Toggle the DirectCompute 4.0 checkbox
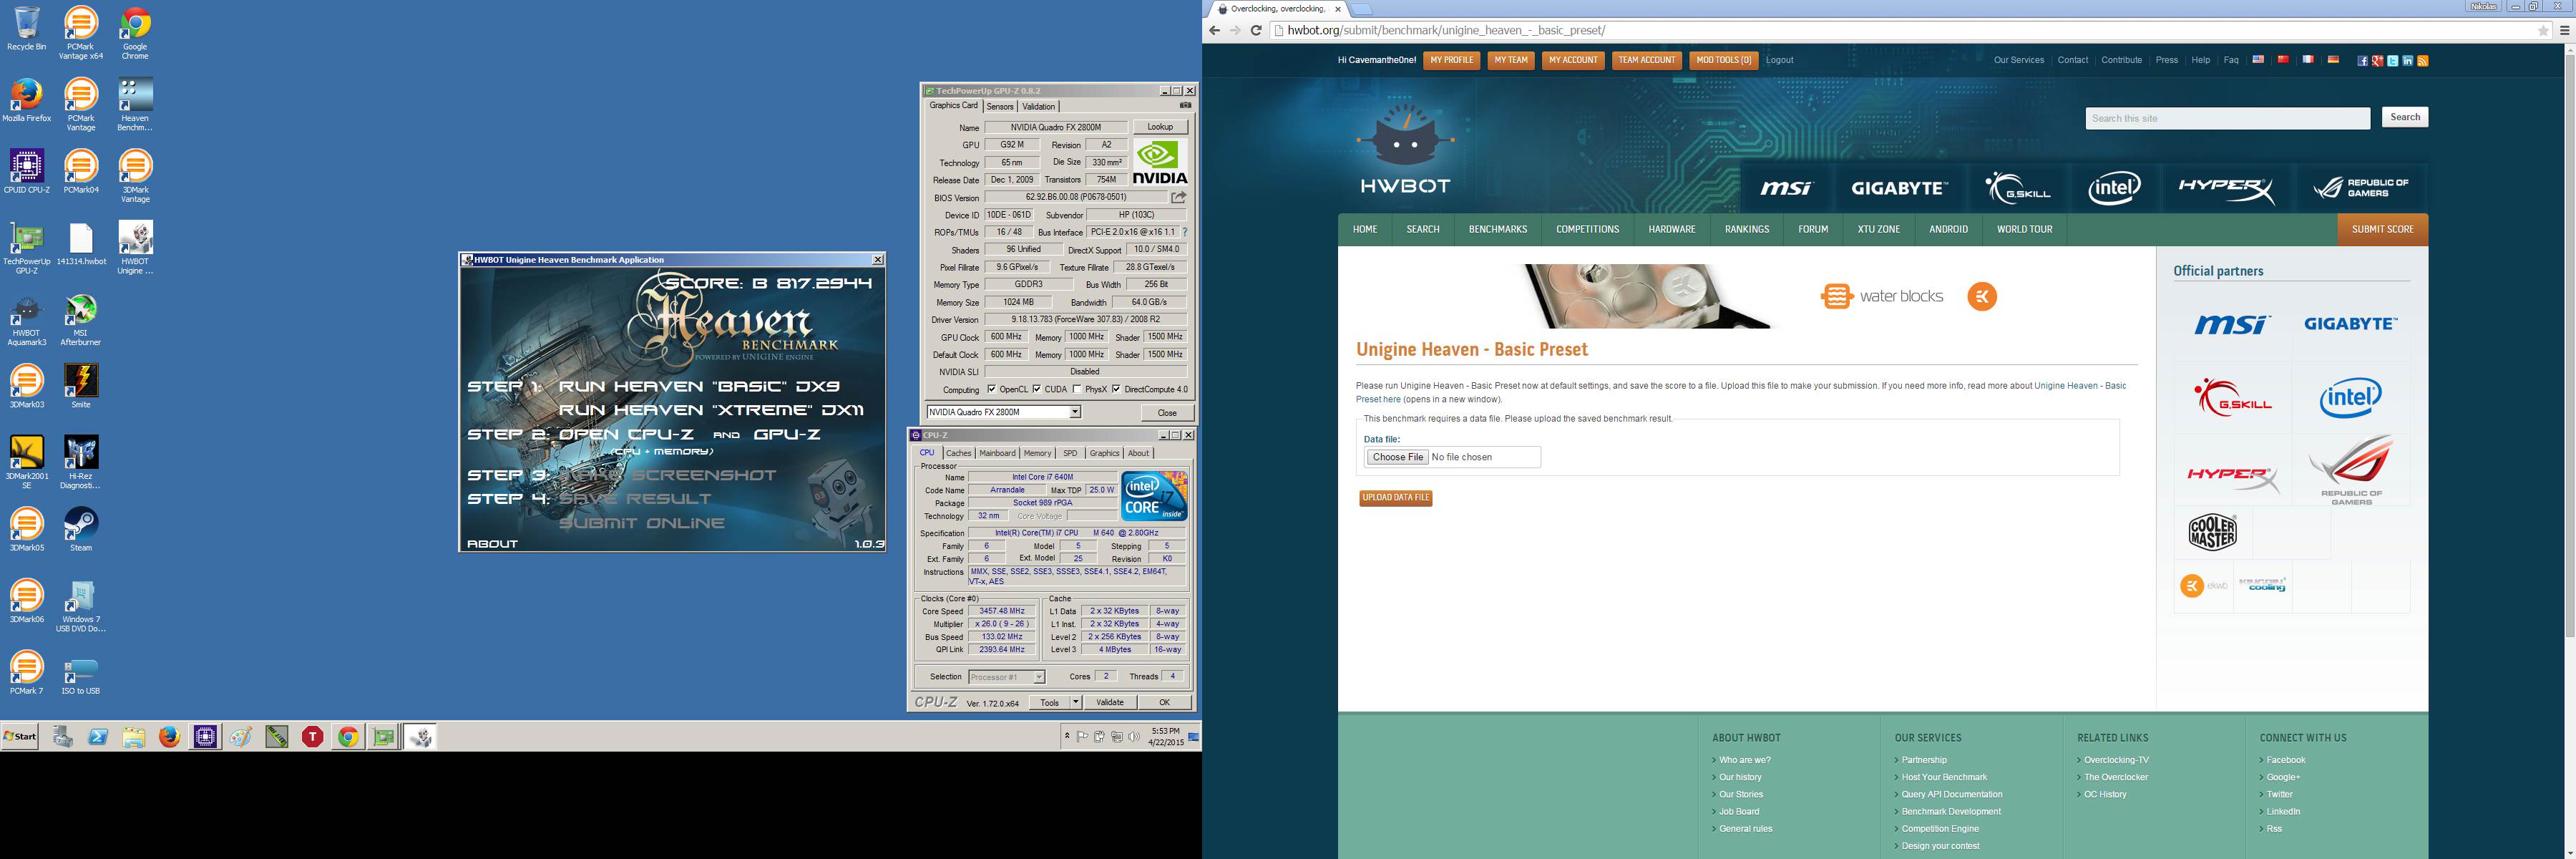Viewport: 2576px width, 859px height. click(1116, 389)
